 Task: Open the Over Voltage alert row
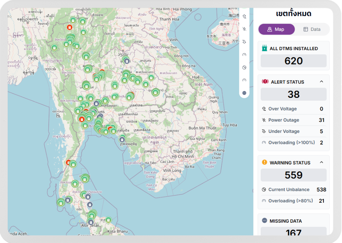tap(294, 109)
